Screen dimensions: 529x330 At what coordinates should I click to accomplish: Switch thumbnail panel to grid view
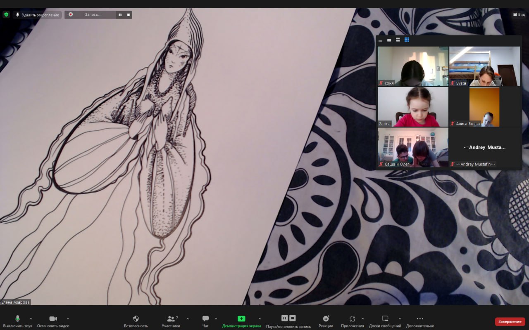tap(407, 40)
